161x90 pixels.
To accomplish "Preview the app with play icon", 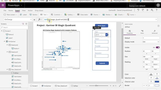I will pos(147,10).
